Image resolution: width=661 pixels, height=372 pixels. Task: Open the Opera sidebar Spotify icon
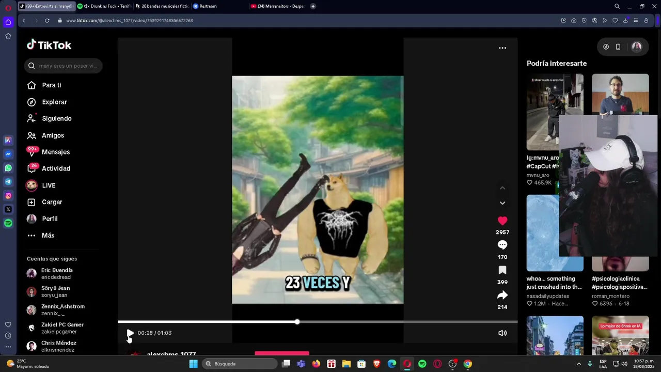tap(8, 223)
